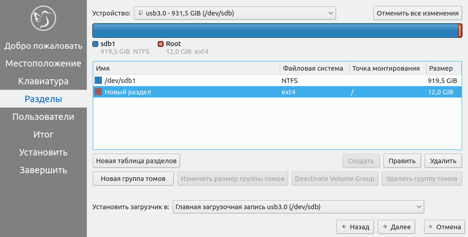Proceed with the Далее button
The image size is (468, 237).
coord(396,227)
